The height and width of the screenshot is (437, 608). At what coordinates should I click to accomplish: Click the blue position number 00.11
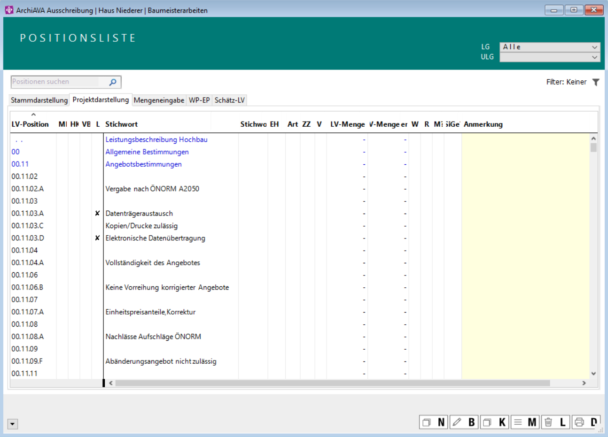pyautogui.click(x=20, y=164)
